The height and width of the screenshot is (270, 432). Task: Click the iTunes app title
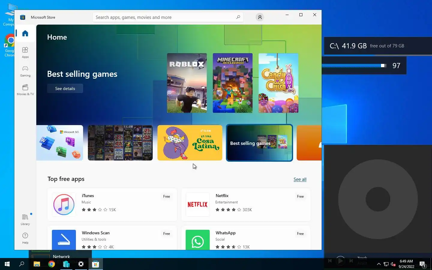coord(88,196)
